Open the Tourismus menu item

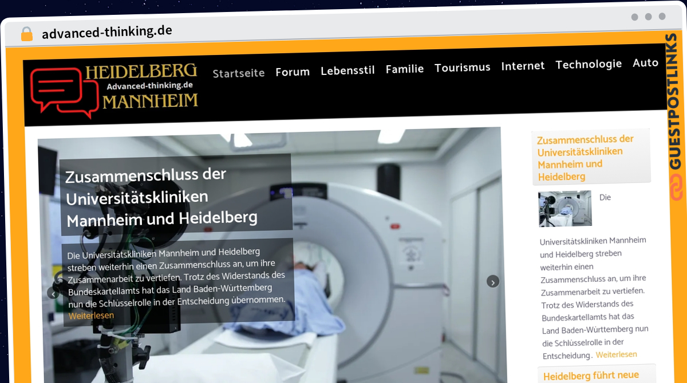pos(463,67)
